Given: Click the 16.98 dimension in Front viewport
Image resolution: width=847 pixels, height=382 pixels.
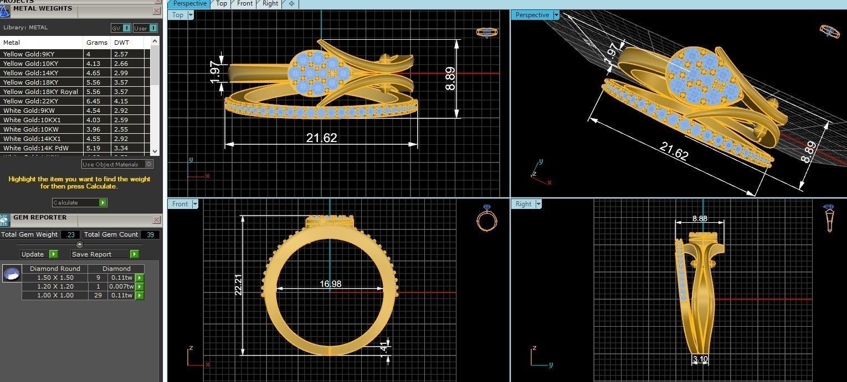Looking at the screenshot, I should (330, 284).
